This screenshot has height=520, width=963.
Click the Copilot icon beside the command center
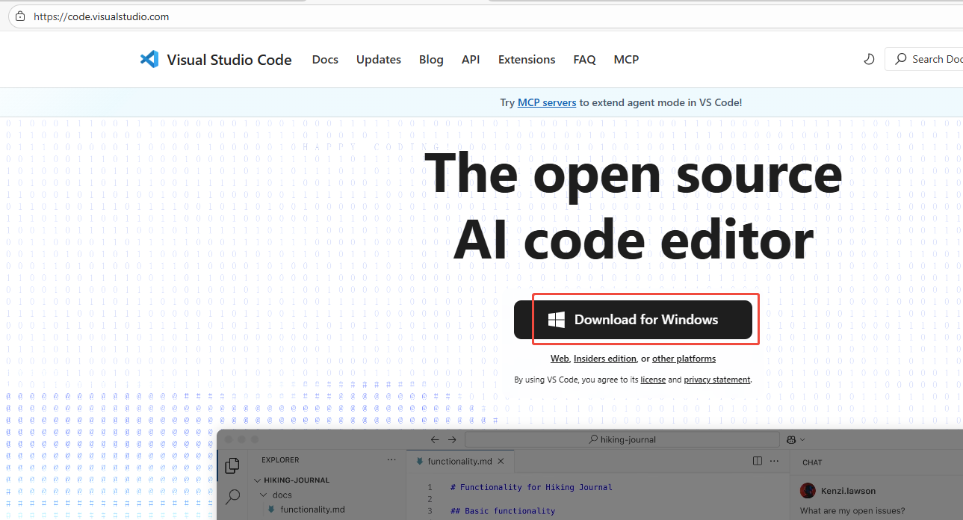[792, 440]
